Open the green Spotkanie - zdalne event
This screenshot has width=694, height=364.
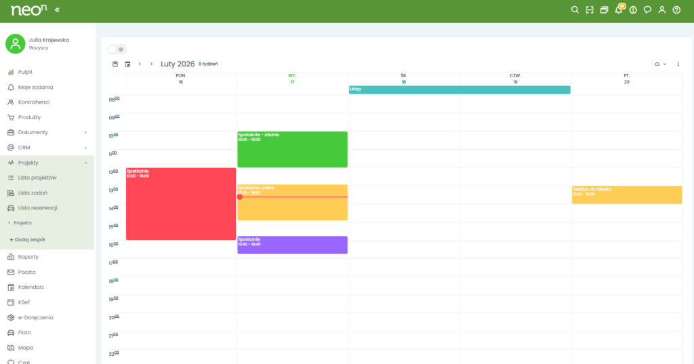pyautogui.click(x=292, y=149)
